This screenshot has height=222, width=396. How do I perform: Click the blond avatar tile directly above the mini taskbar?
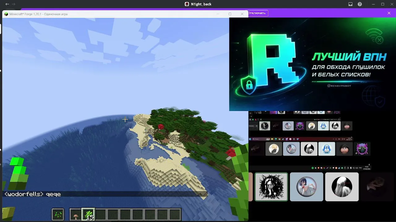(312, 126)
